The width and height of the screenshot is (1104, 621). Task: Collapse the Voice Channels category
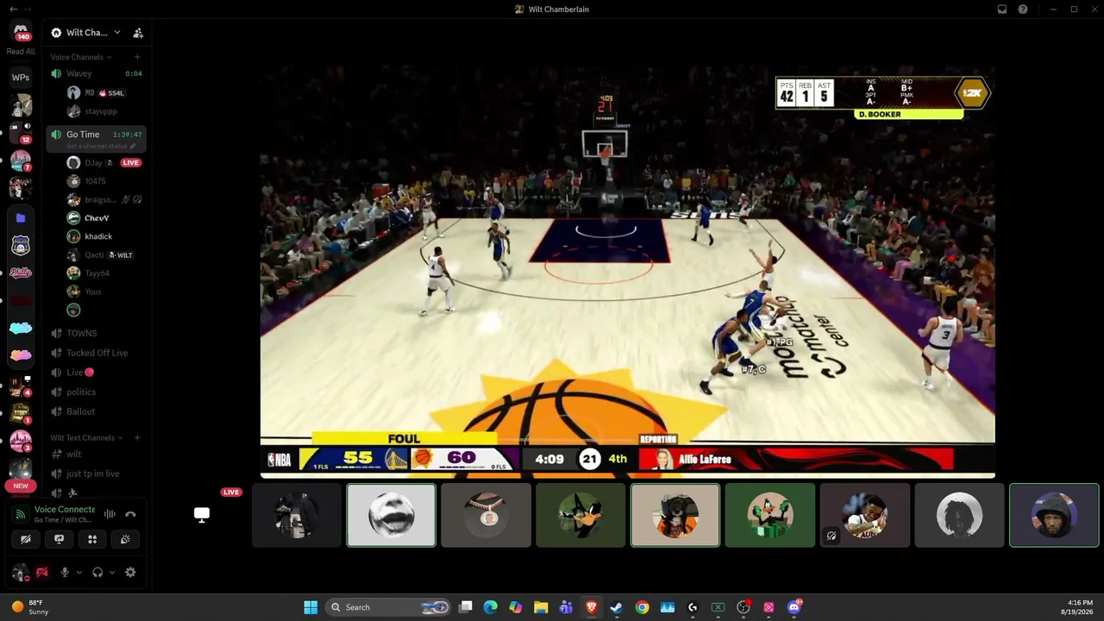tap(81, 57)
